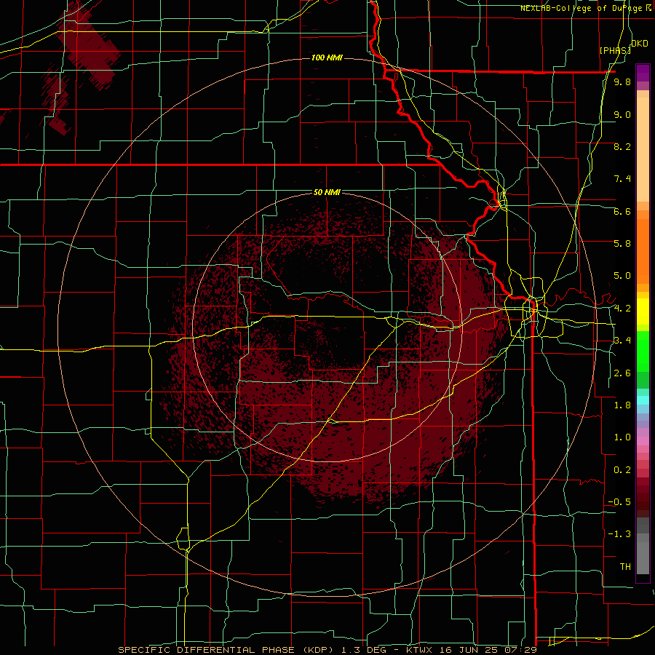
Task: Click the KTWX radar site identifier
Action: (x=420, y=650)
